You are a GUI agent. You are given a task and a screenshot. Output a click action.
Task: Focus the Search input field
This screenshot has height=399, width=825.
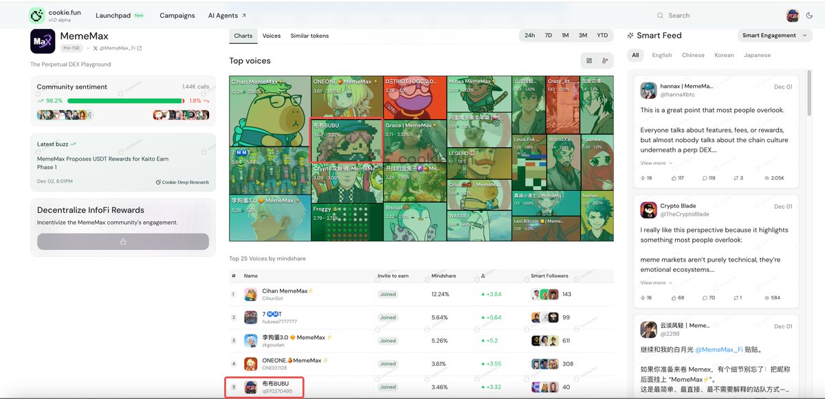pos(716,15)
